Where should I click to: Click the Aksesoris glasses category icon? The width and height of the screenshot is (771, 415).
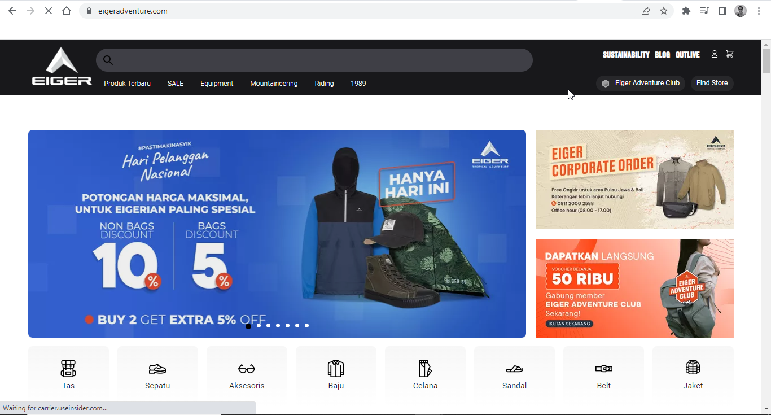point(247,369)
